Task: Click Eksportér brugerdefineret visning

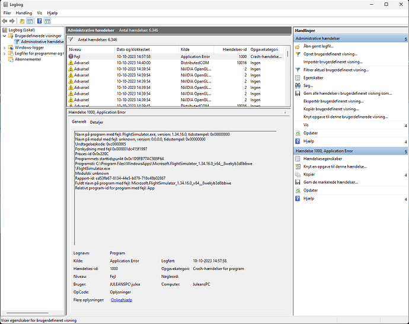Action: click(333, 101)
